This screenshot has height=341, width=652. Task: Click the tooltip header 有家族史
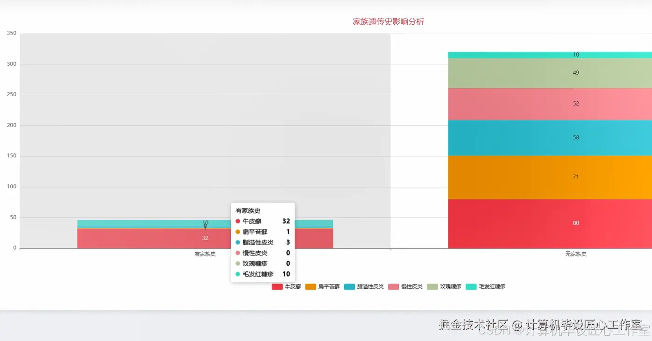click(248, 211)
